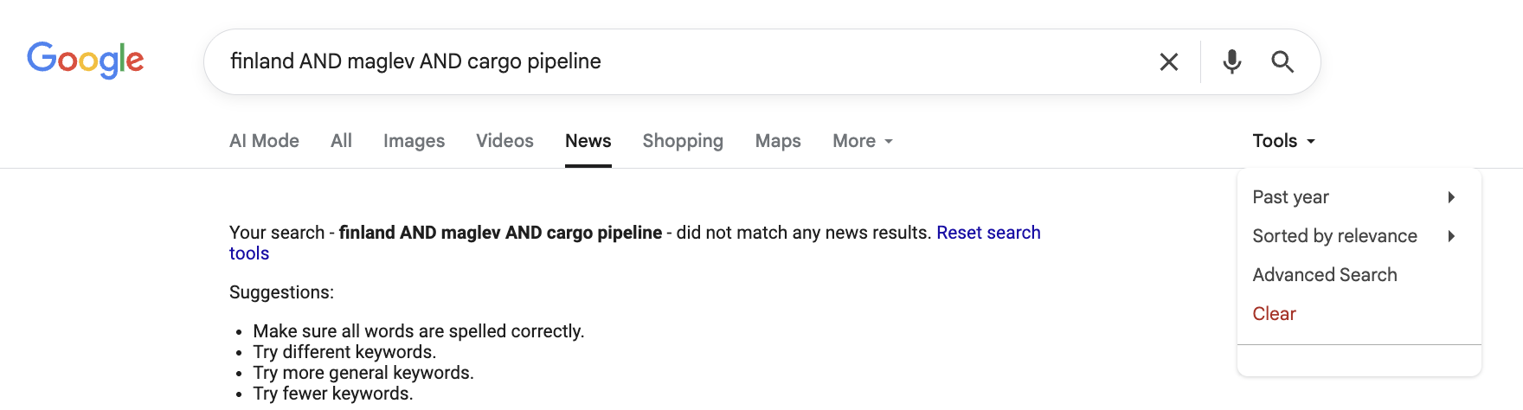The image size is (1523, 410).
Task: Open the Maps tab
Action: [x=778, y=141]
